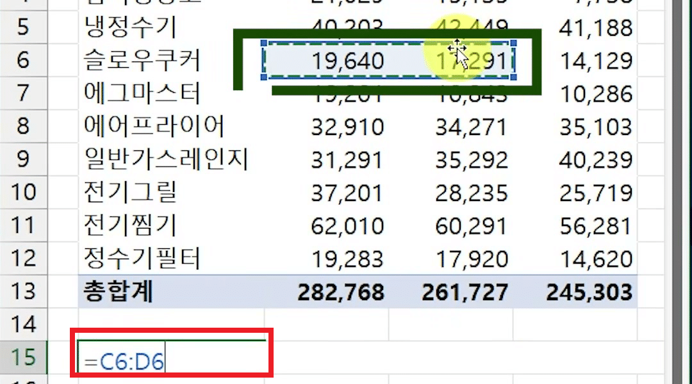Click the 전기찜기 cell
The width and height of the screenshot is (692, 384).
[172, 225]
